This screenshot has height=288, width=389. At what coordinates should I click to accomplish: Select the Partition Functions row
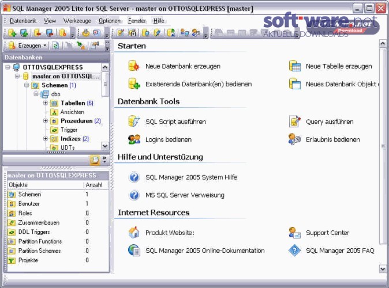[x=58, y=241]
